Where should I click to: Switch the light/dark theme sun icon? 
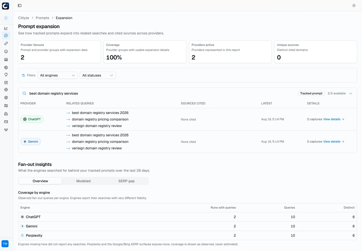(354, 6)
